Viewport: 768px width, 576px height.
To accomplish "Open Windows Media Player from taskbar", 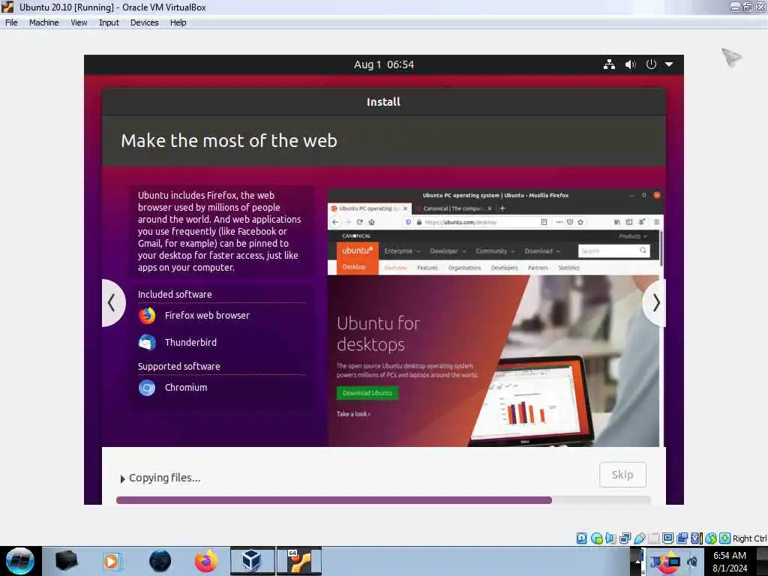I will coord(111,561).
